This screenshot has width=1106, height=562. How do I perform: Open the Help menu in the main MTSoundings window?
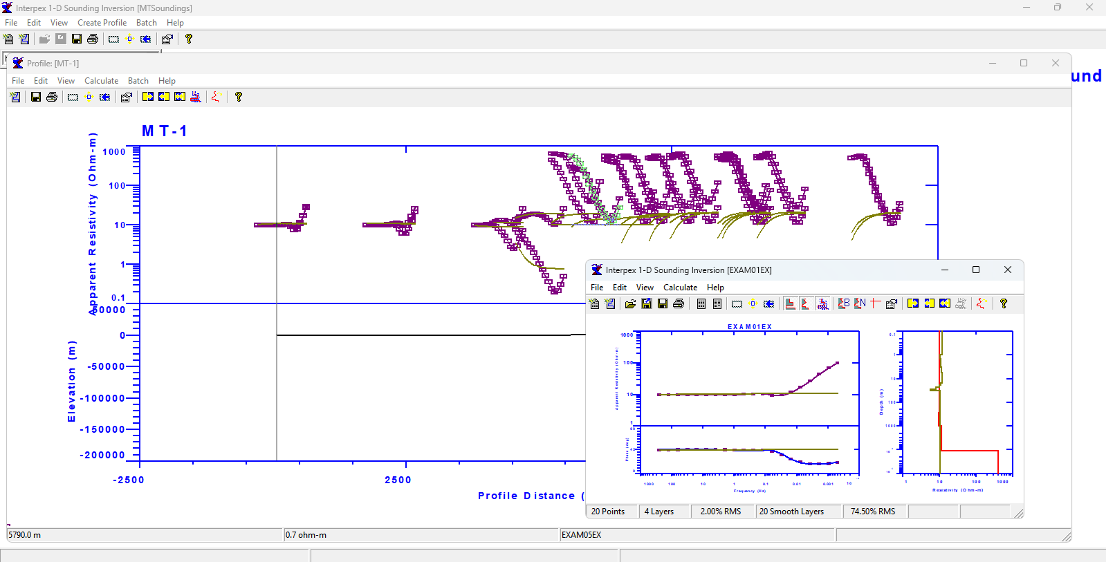point(175,23)
